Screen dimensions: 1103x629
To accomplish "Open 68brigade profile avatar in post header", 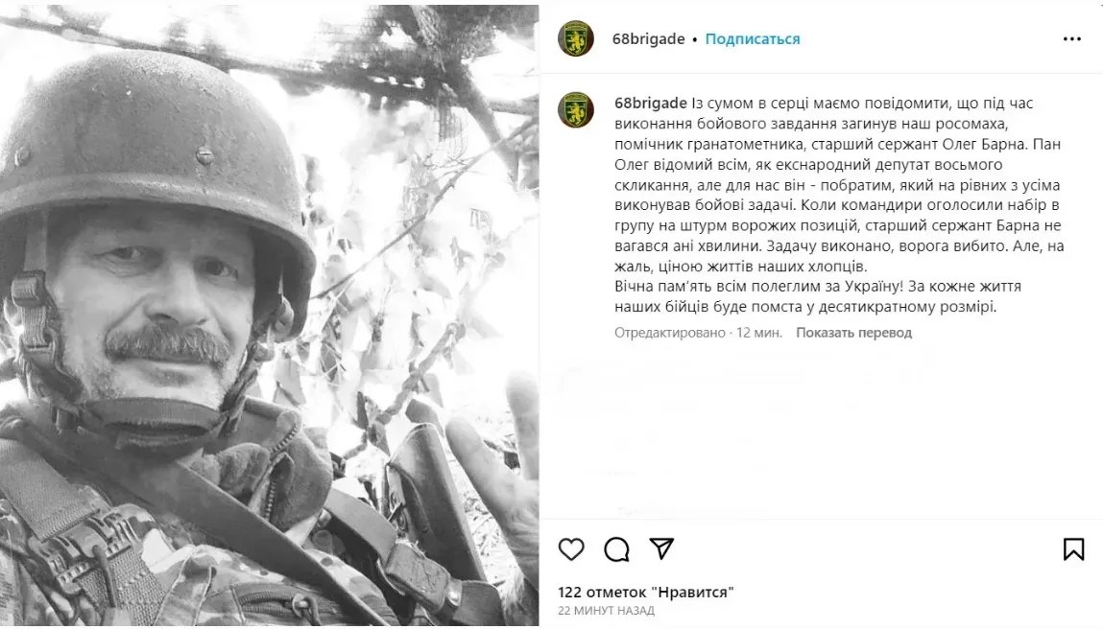I will [576, 38].
